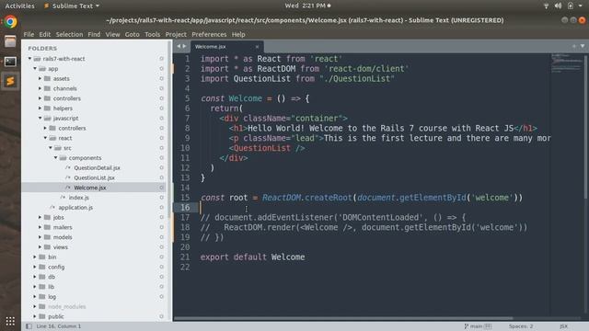Toggle the sidebar using status bar icon
589x331 pixels.
(29, 326)
